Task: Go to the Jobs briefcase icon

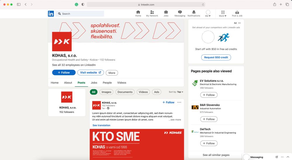Action: coord(166,14)
